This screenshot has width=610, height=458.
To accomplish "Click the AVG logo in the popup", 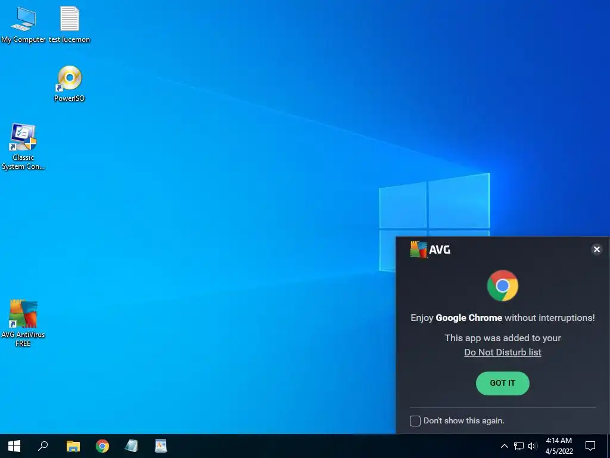I will click(430, 250).
